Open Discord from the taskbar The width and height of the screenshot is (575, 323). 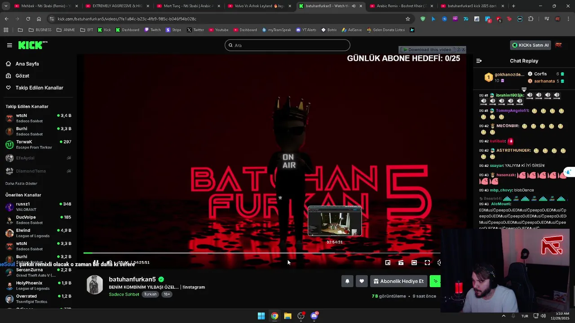[314, 316]
